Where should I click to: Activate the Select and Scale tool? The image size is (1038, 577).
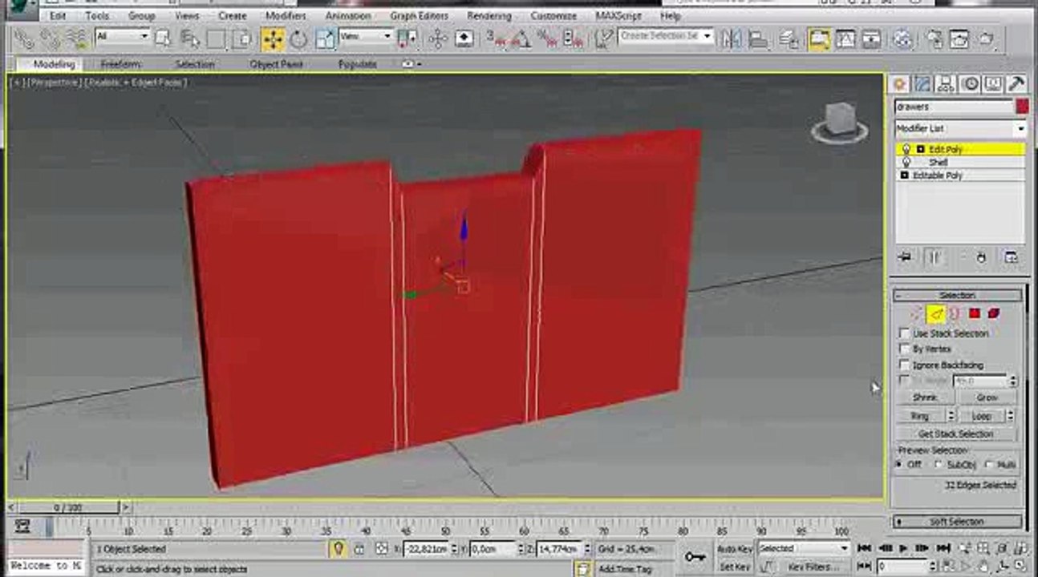pos(325,38)
